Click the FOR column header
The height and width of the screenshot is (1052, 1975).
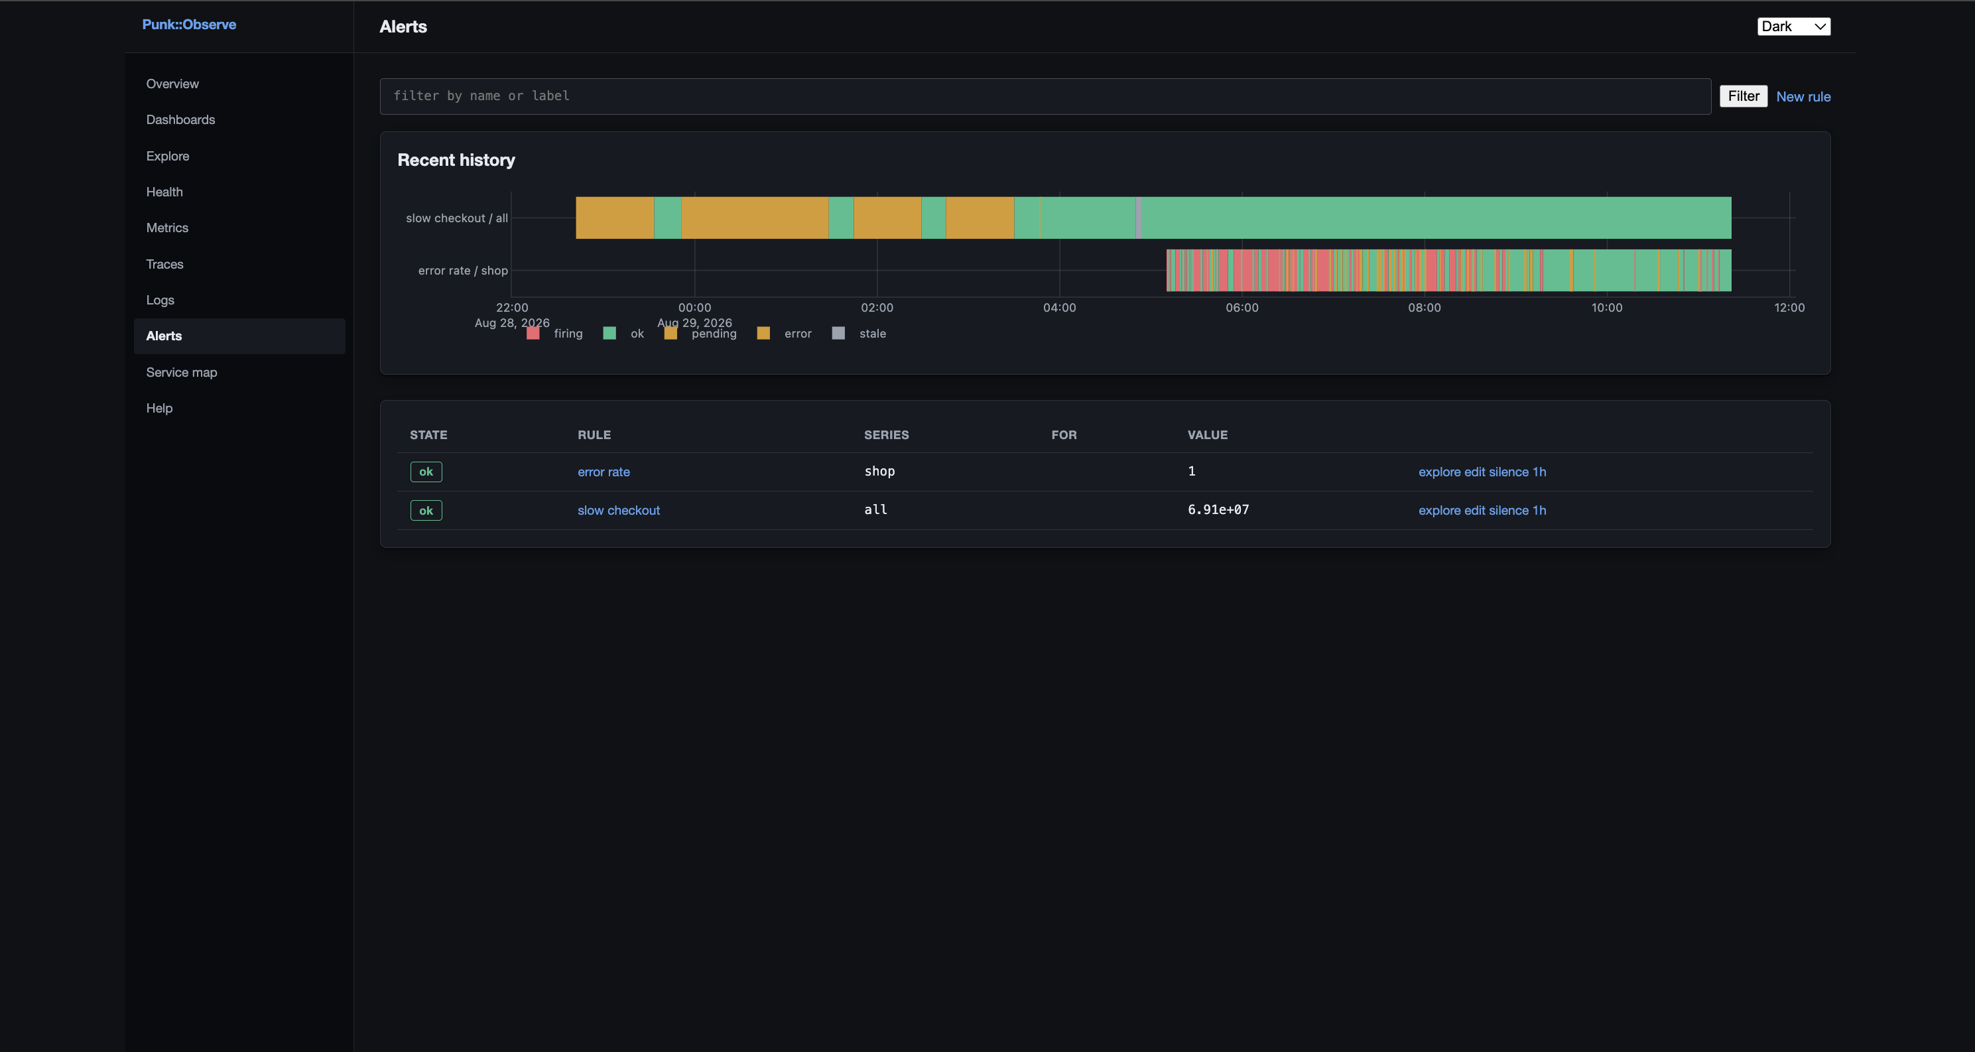(x=1064, y=434)
